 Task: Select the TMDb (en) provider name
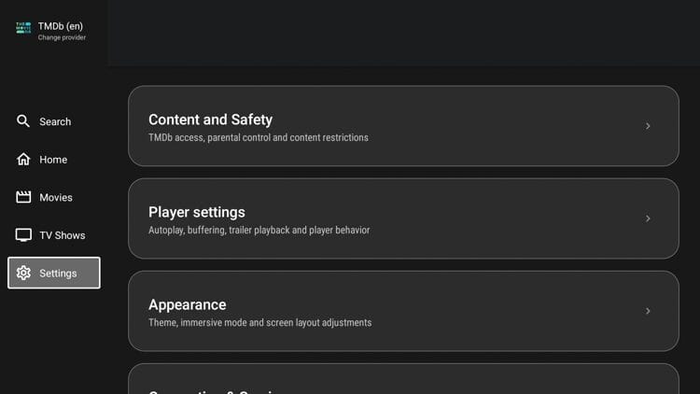(61, 26)
